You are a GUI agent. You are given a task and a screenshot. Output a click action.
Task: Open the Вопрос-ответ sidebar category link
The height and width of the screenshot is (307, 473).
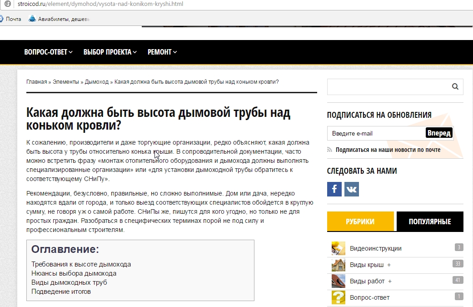[369, 297]
